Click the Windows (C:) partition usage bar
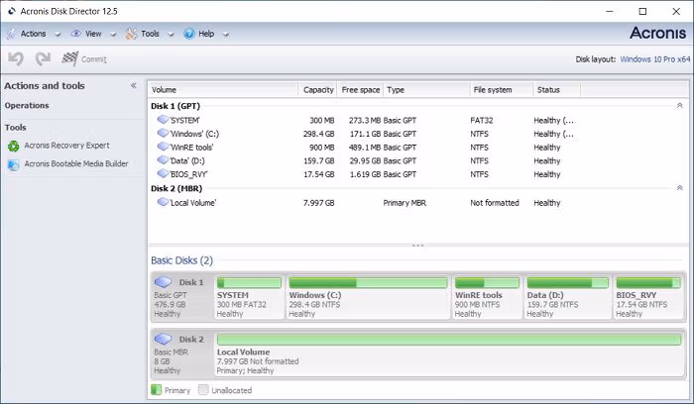This screenshot has width=694, height=404. 368,283
